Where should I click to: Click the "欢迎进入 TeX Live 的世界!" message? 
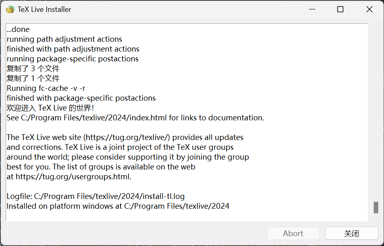50,108
